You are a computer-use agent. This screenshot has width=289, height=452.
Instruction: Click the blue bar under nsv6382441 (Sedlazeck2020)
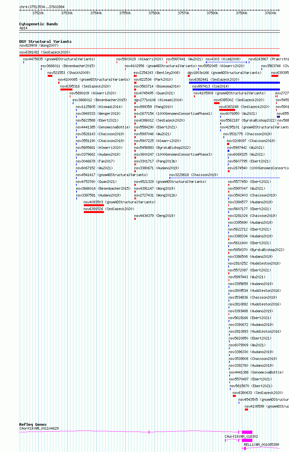(x=234, y=83)
